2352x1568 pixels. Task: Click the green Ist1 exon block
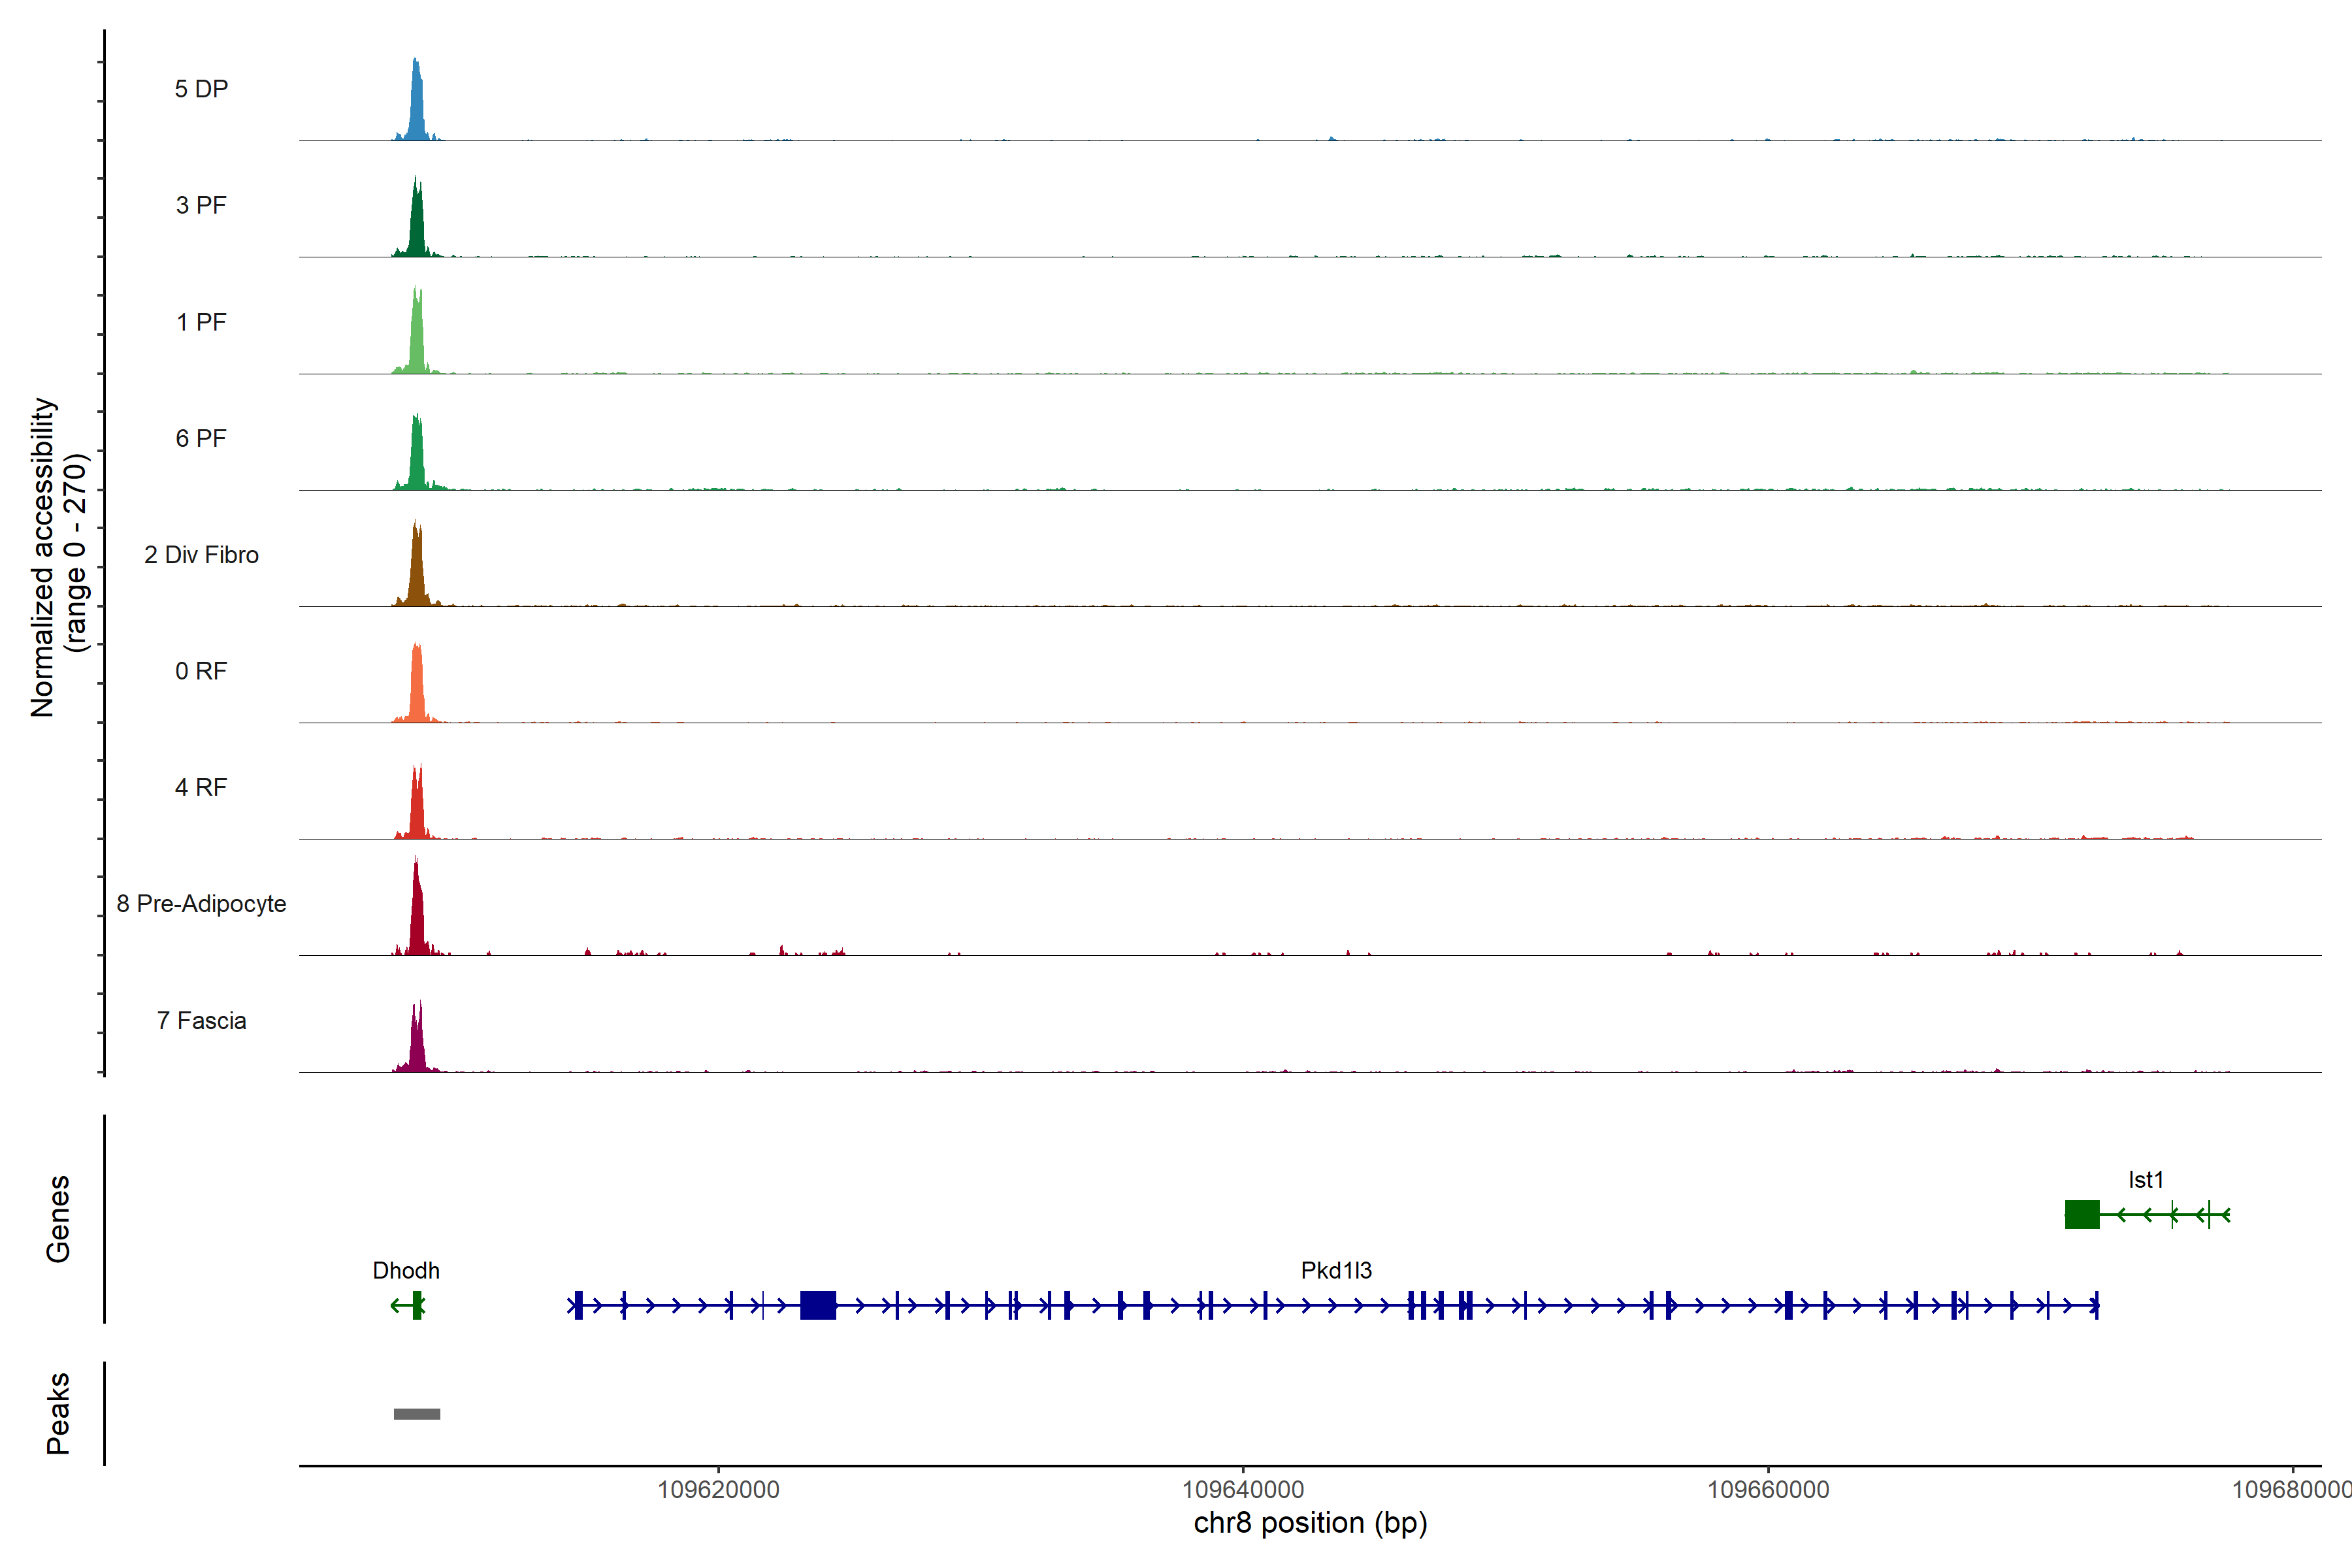point(2082,1214)
